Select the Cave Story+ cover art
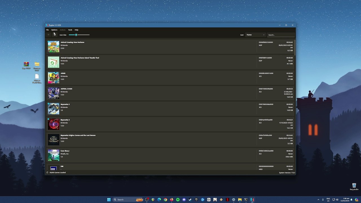Viewport: 361px width, 203px height. coord(54,155)
